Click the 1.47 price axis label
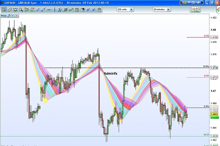Screen dimensions: 220x146 pyautogui.click(x=213, y=91)
